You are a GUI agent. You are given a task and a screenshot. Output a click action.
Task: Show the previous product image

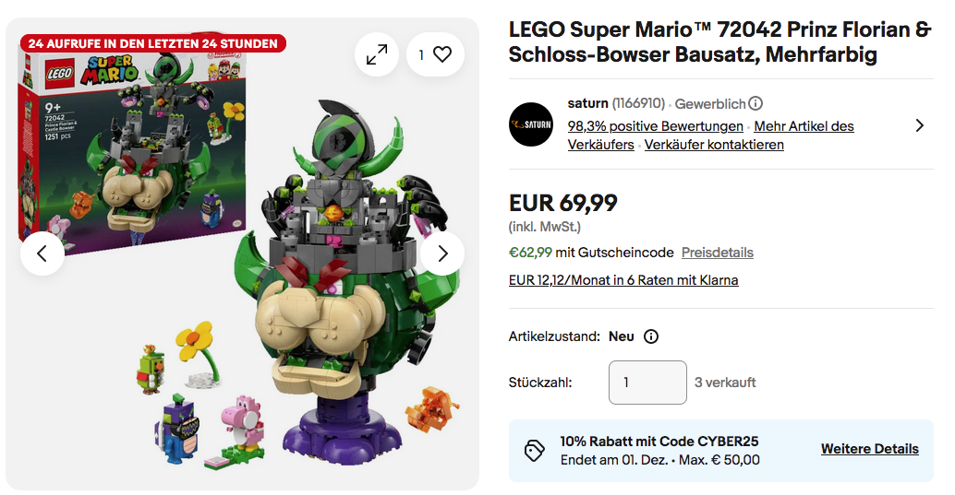click(42, 253)
